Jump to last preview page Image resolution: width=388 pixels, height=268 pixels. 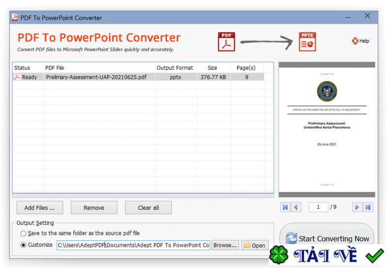coord(368,207)
